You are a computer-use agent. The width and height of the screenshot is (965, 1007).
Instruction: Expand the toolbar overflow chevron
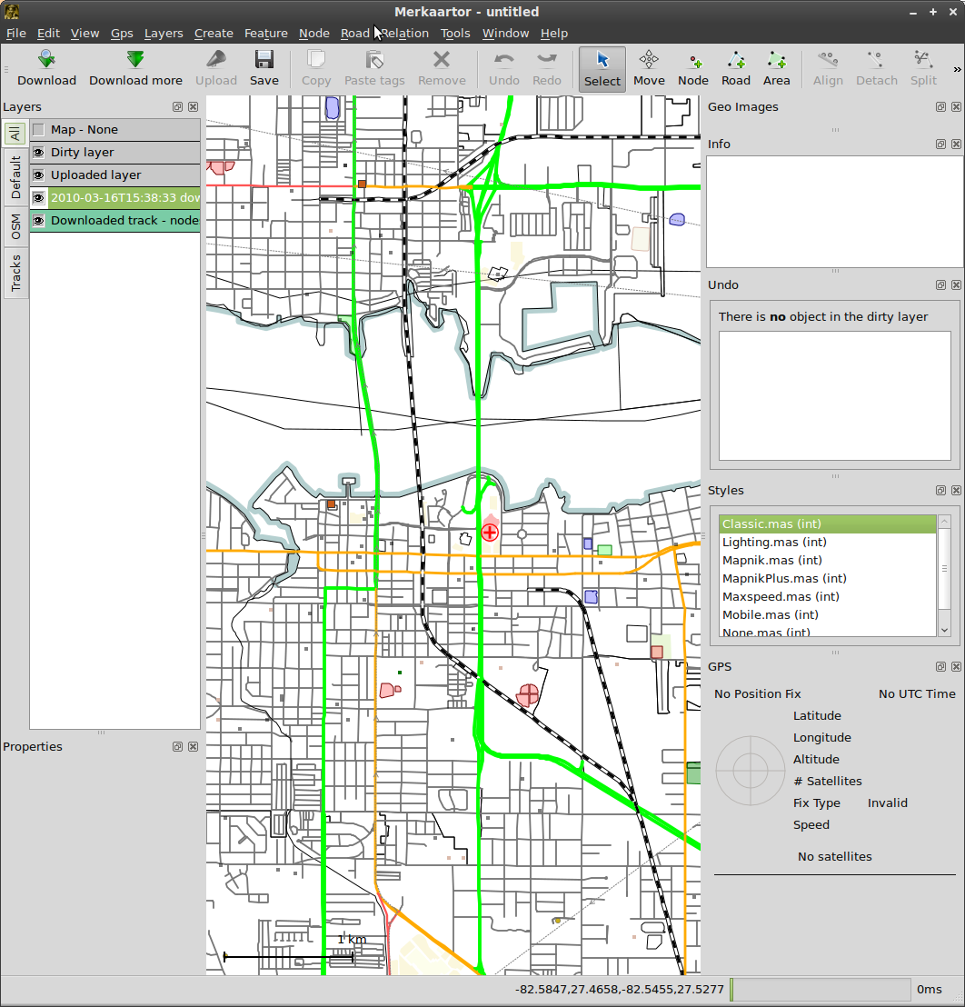pos(956,69)
